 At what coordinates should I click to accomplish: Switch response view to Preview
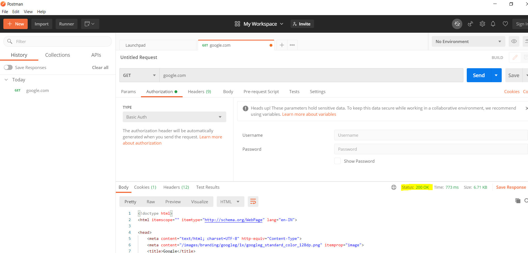click(173, 202)
